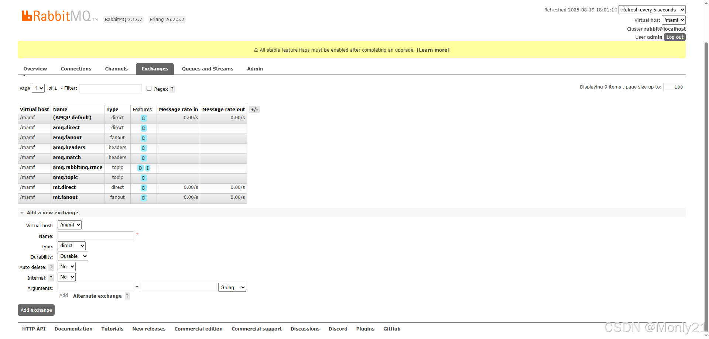Click the RabbitMQ logo
This screenshot has width=709, height=339.
tap(60, 16)
